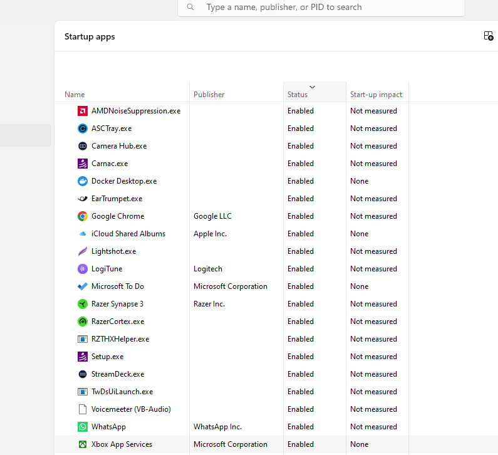
Task: Select the Razer Synapse 3 name text
Action: pyautogui.click(x=118, y=304)
